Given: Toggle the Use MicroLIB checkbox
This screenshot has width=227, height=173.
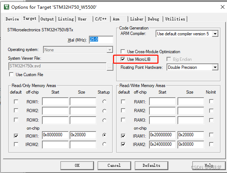Looking at the screenshot, I should coord(123,59).
